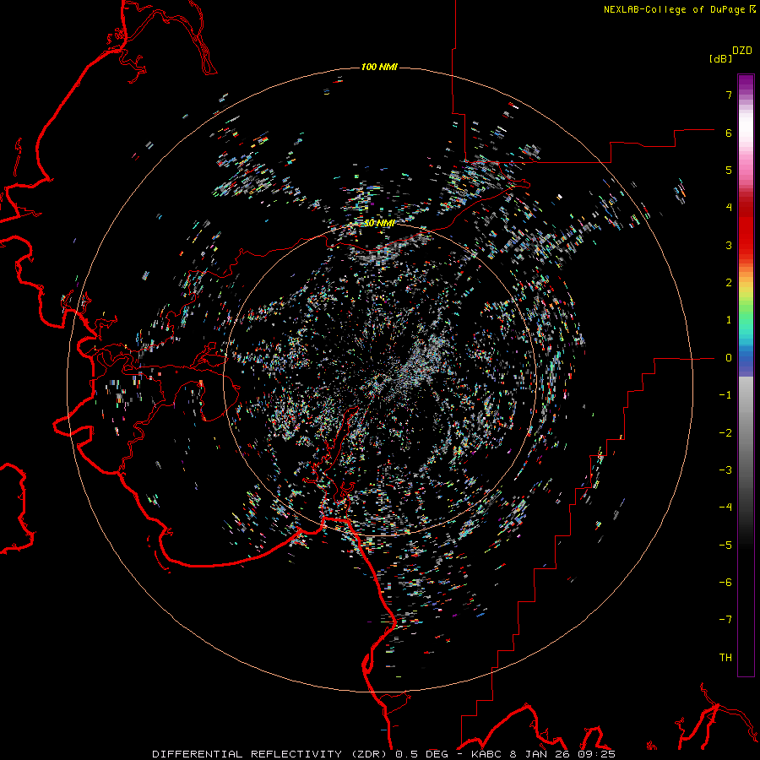The height and width of the screenshot is (760, 760).
Task: Select the -3 value on the color scale
Action: coord(725,470)
